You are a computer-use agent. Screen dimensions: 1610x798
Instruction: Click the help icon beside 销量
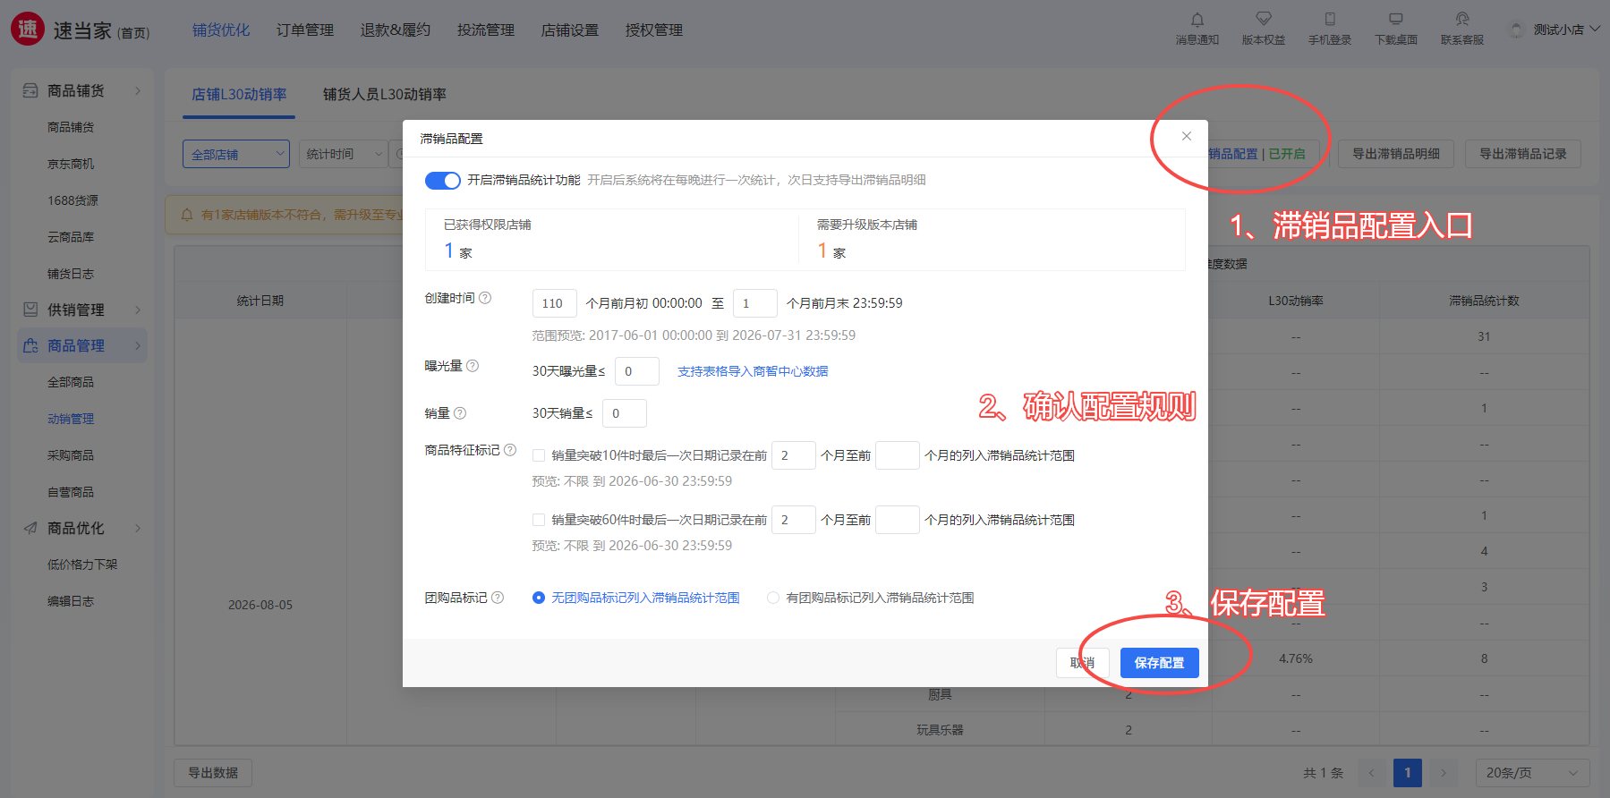pyautogui.click(x=460, y=413)
